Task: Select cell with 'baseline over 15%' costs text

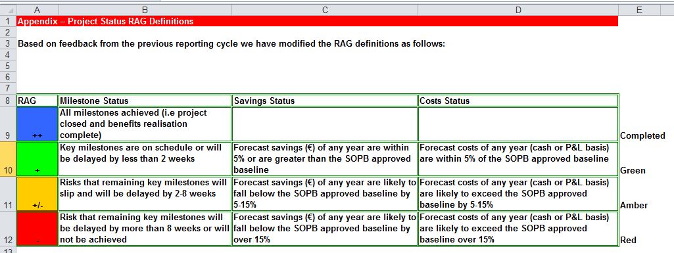Action: click(x=518, y=229)
